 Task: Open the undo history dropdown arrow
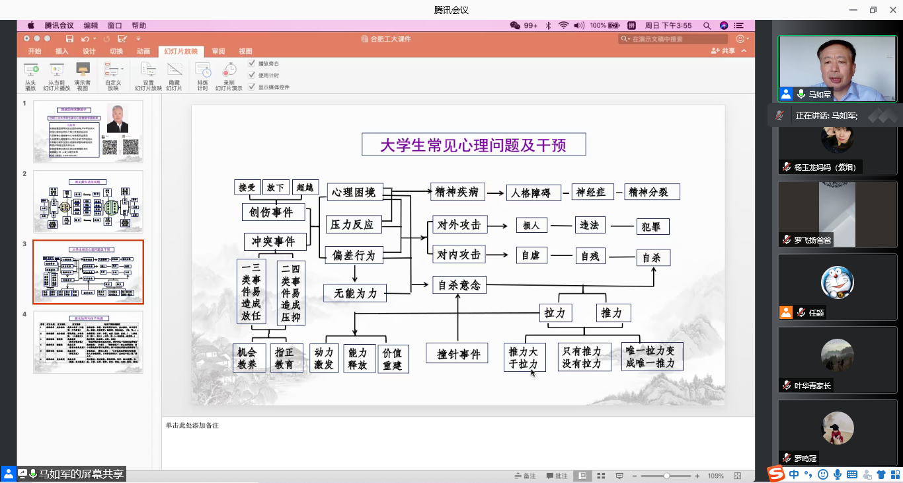pyautogui.click(x=95, y=39)
